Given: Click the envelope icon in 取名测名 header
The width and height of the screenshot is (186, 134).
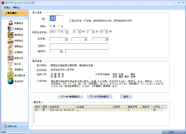Looking at the screenshot, I should coord(4,13).
